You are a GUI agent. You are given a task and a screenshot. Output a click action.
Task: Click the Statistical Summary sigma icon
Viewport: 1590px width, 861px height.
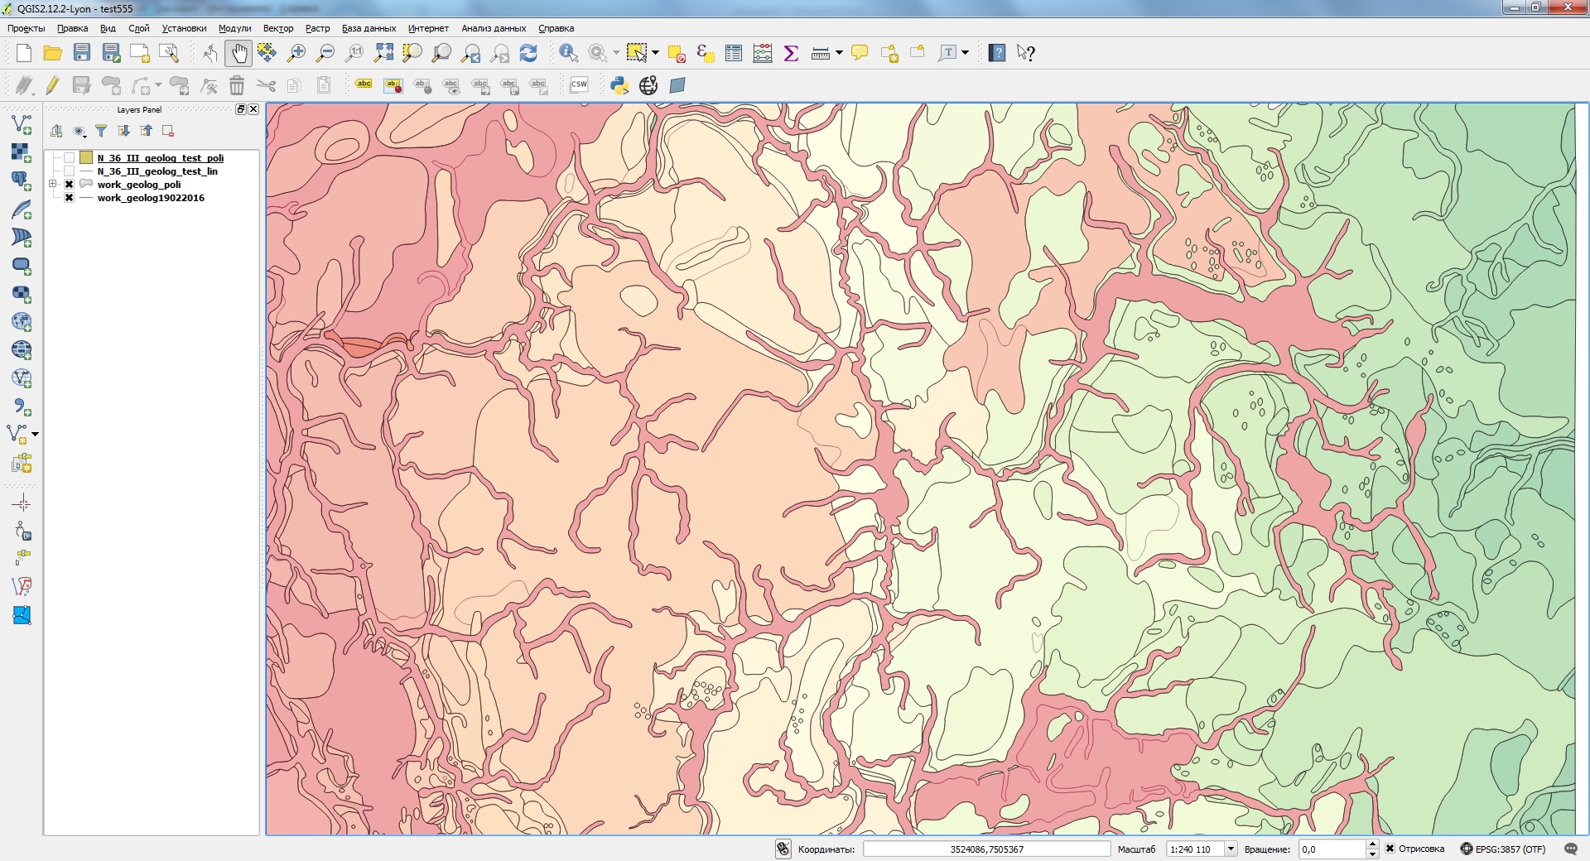790,52
